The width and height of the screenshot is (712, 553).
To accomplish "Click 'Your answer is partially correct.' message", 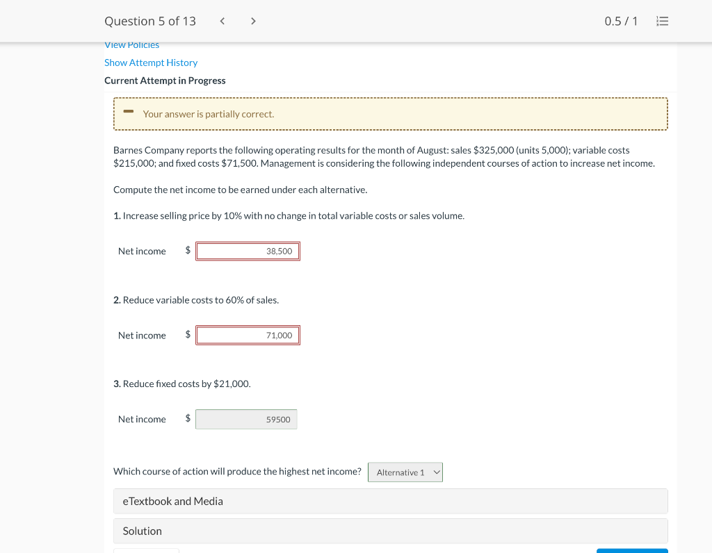I will 209,114.
